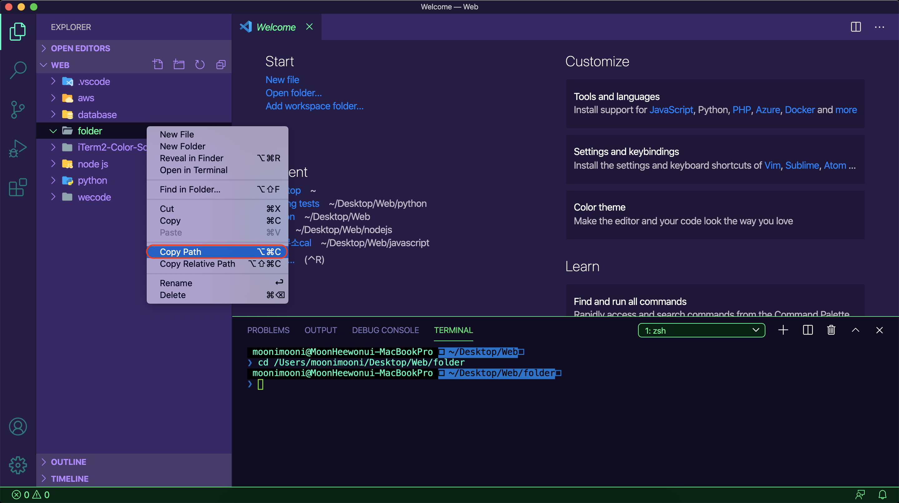This screenshot has height=503, width=899.
Task: Expand the OPEN EDITORS section
Action: [80, 48]
